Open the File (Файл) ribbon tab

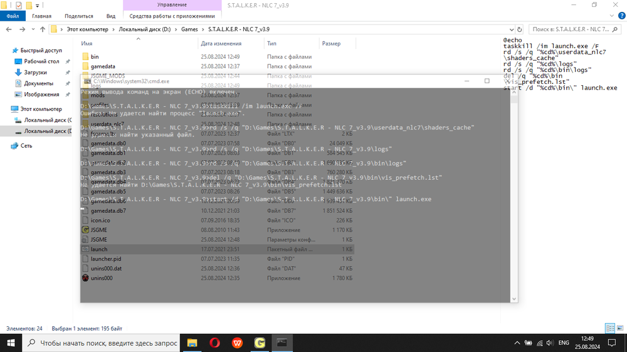pos(13,16)
